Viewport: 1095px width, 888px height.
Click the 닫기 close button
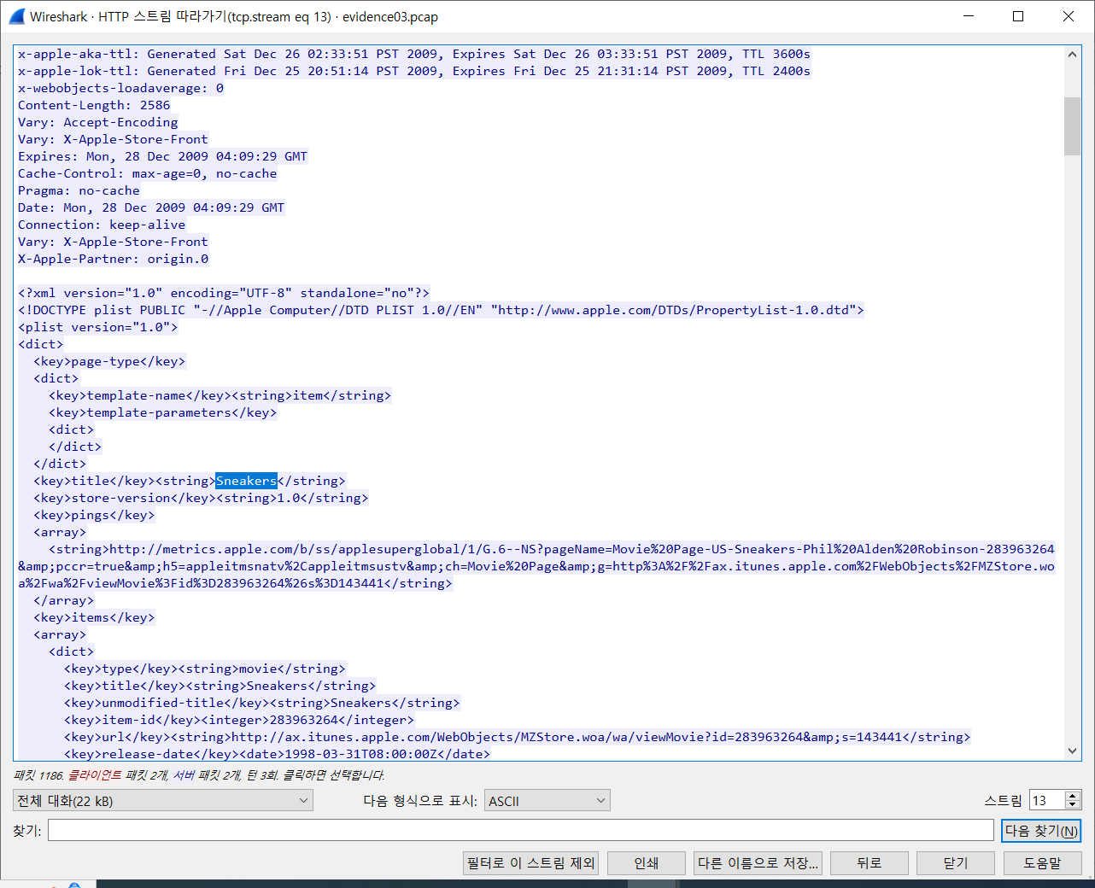[x=955, y=862]
